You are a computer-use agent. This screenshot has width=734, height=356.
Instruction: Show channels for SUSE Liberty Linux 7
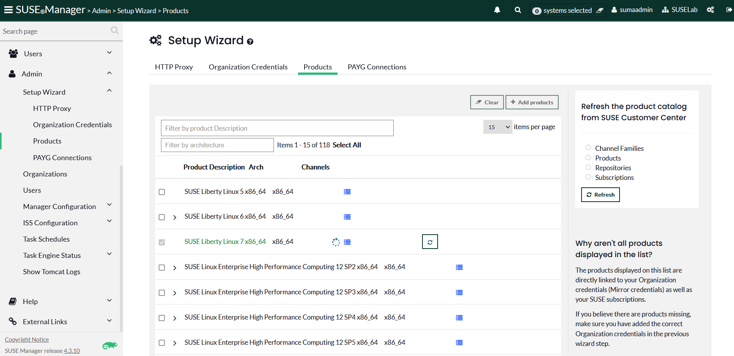click(x=347, y=242)
